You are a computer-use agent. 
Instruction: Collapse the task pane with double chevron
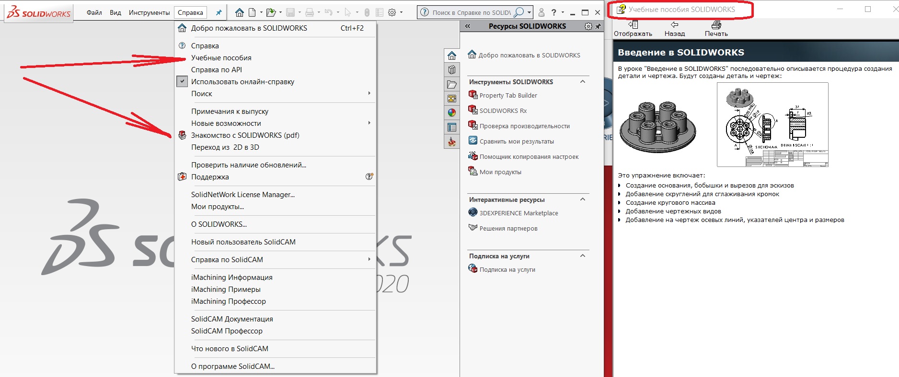pyautogui.click(x=468, y=26)
